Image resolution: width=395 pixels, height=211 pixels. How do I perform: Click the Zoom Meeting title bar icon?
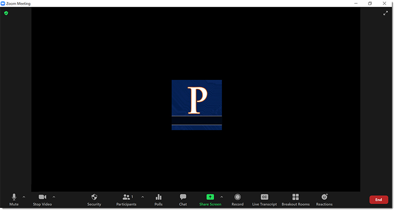pyautogui.click(x=3, y=3)
